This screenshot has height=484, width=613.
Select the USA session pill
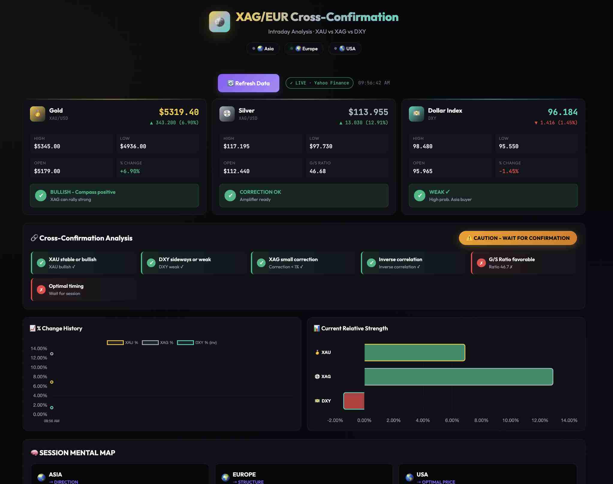tap(345, 49)
